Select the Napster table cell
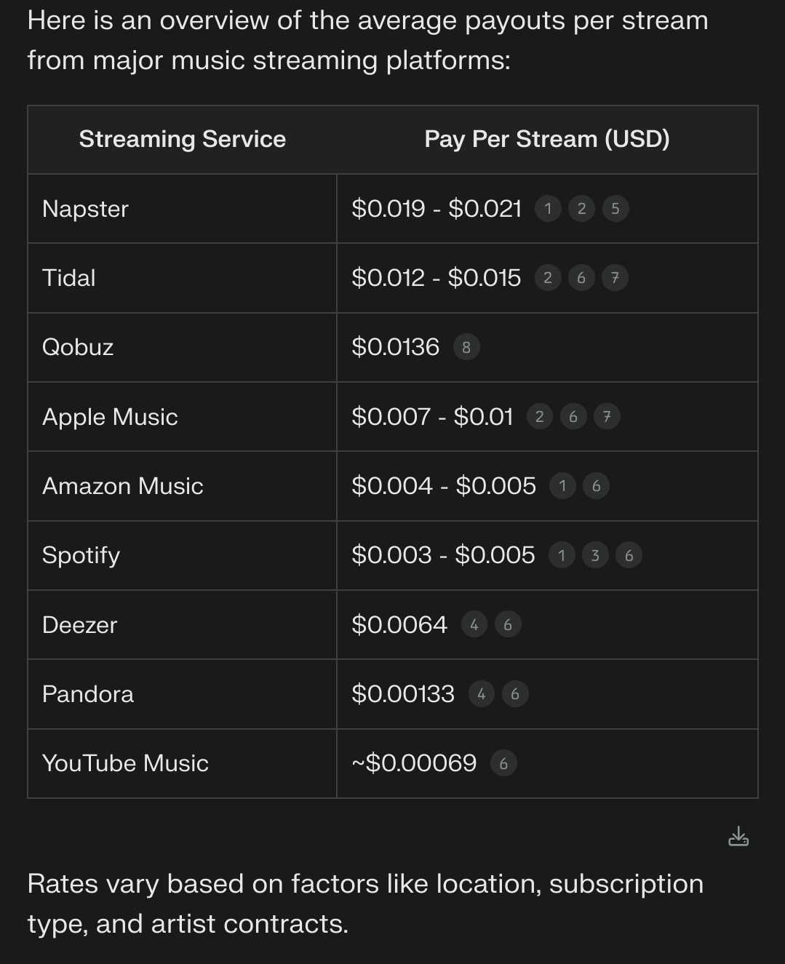 tap(182, 209)
